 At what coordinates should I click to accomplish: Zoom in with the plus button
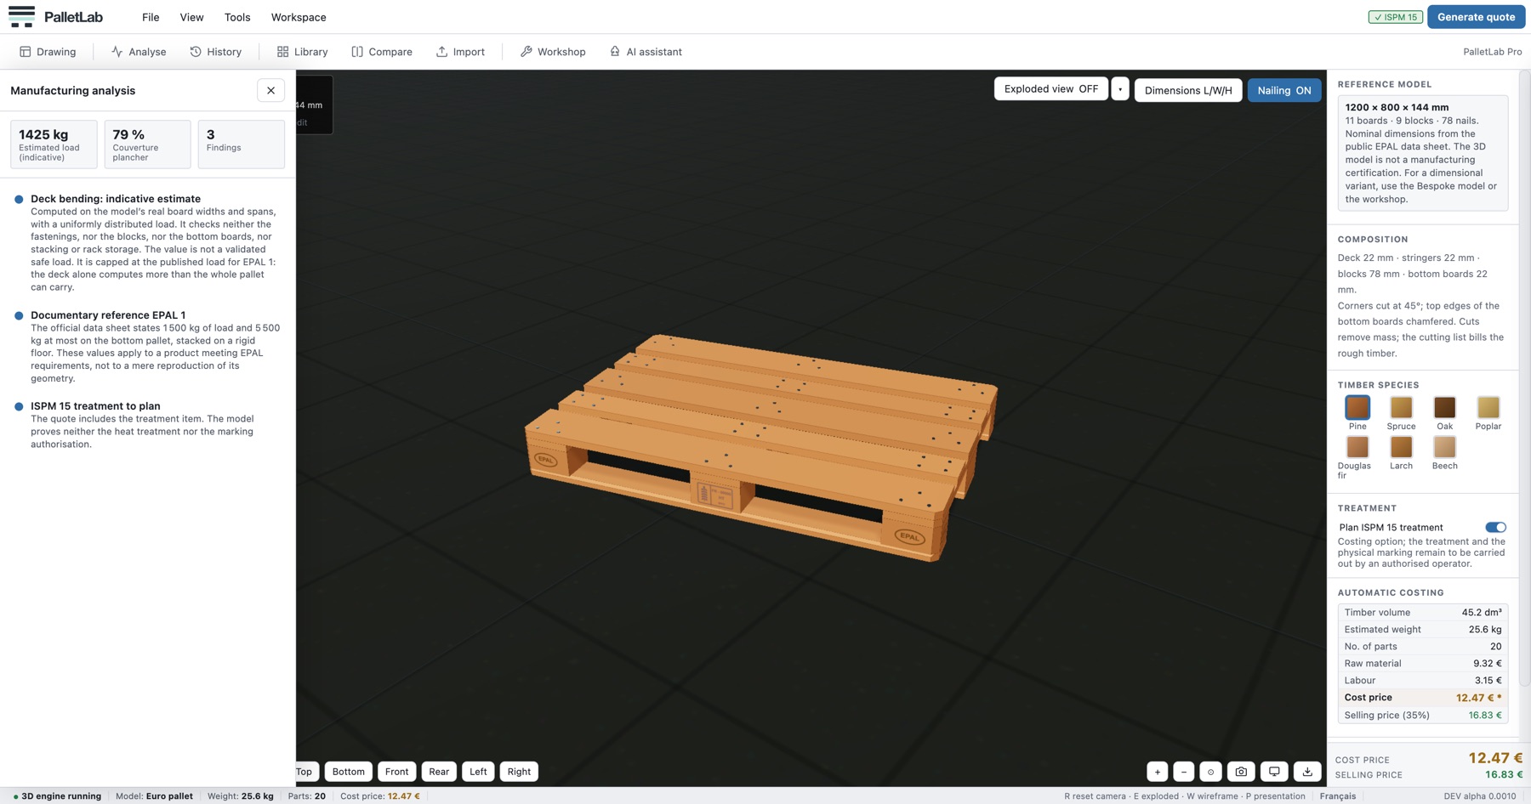point(1158,772)
